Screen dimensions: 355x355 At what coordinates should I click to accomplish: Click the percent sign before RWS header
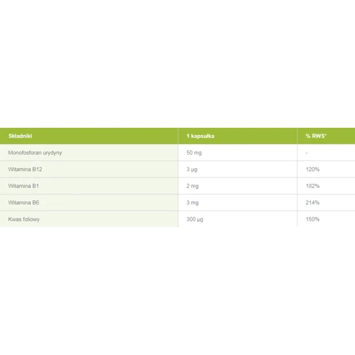[308, 136]
